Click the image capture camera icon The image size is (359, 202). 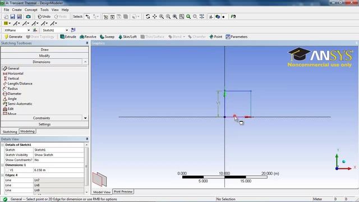(x=28, y=16)
